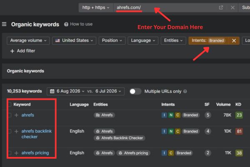The image size is (250, 167).
Task: Click the How to use help link
Action: click(78, 24)
